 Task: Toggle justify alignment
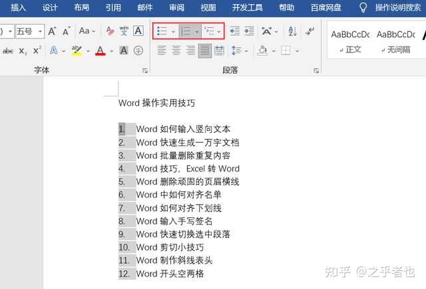click(x=205, y=50)
